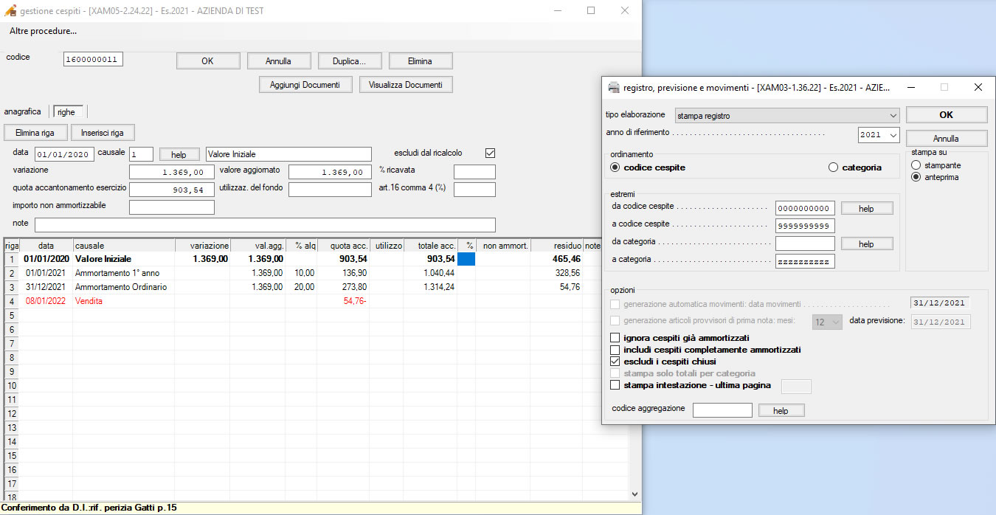Screen dimensions: 996x515
Task: Click OK in the gestione cespiti window
Action: click(208, 61)
